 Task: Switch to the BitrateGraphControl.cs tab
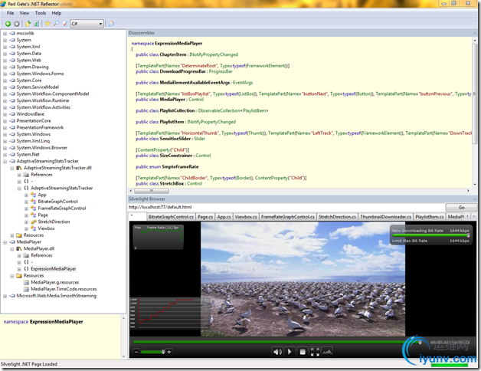coord(171,216)
